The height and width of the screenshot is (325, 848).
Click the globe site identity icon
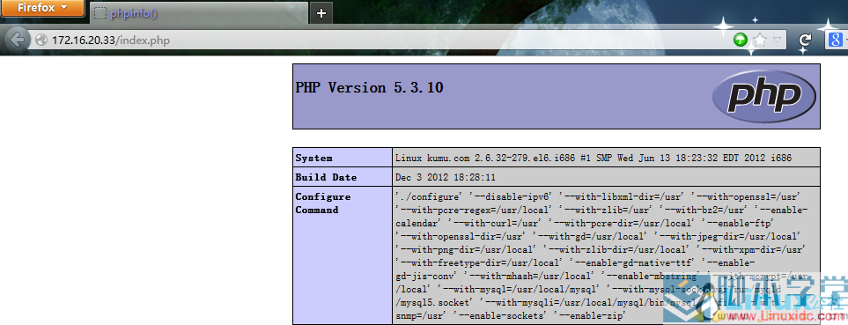coord(41,40)
